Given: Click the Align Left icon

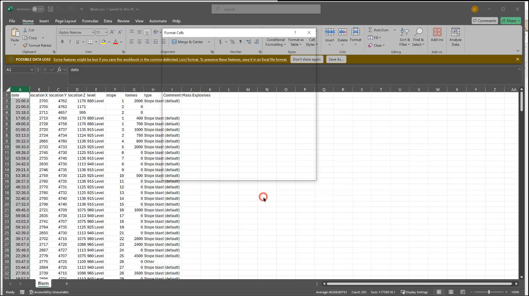Looking at the screenshot, I should 132,42.
